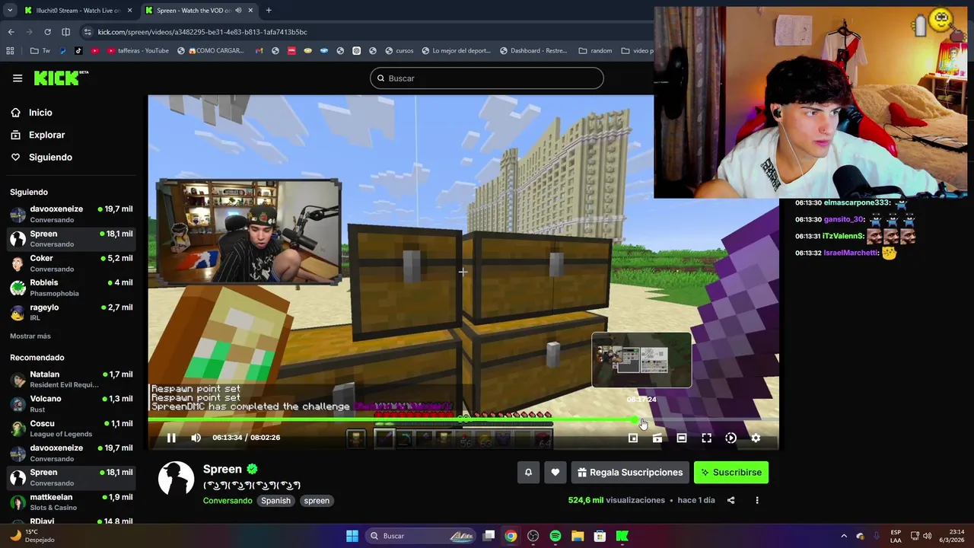Open File Explorer from the taskbar
The image size is (974, 548).
[x=578, y=536]
